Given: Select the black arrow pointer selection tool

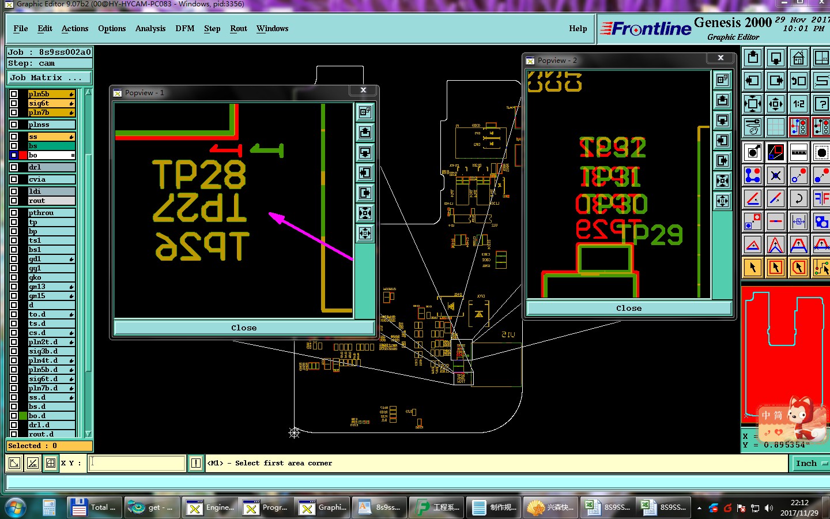Looking at the screenshot, I should point(753,268).
